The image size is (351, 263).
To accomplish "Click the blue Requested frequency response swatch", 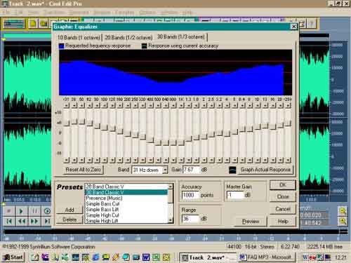I will click(61, 46).
